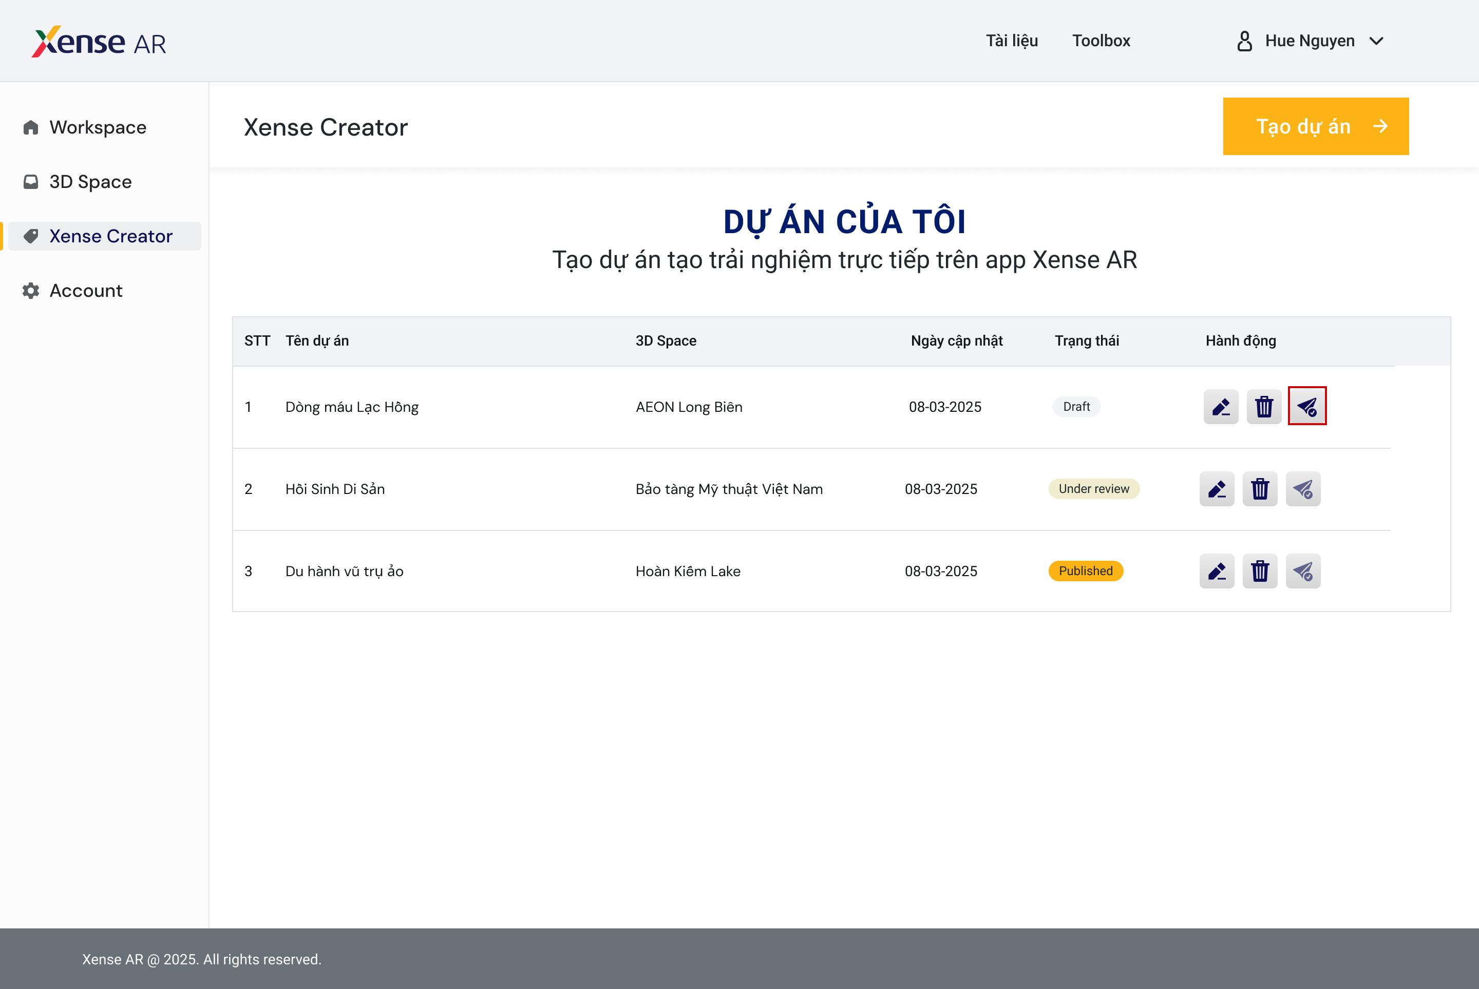The image size is (1479, 989).
Task: Select Xense Creator in the sidebar
Action: click(110, 236)
